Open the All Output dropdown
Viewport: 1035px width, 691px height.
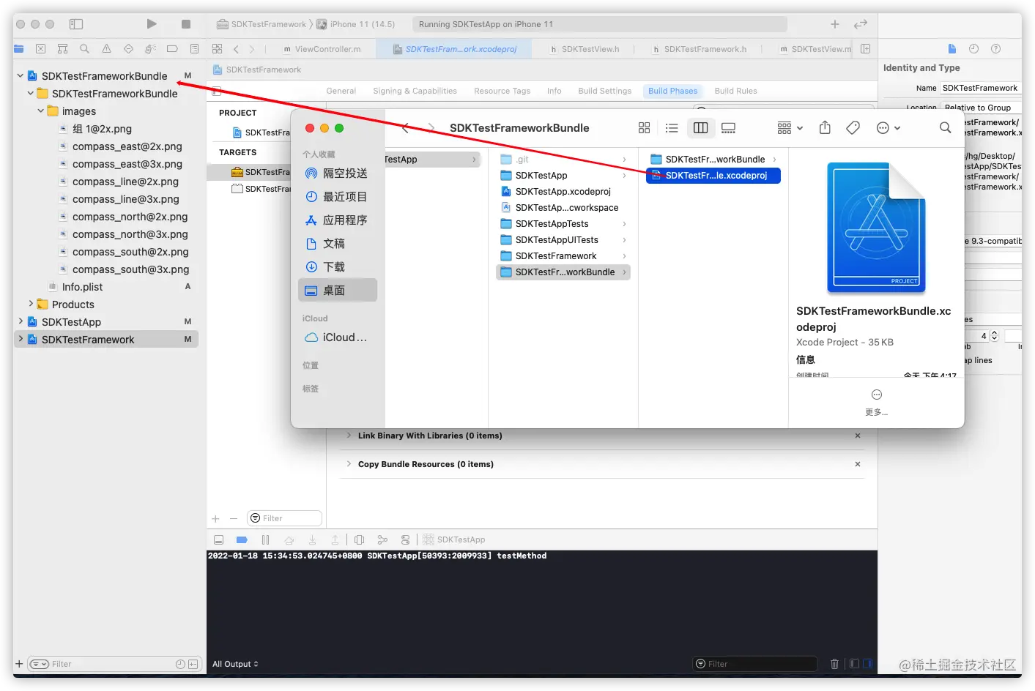tap(235, 664)
